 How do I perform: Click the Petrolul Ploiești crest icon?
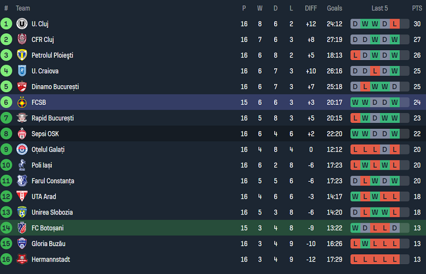tap(22, 55)
